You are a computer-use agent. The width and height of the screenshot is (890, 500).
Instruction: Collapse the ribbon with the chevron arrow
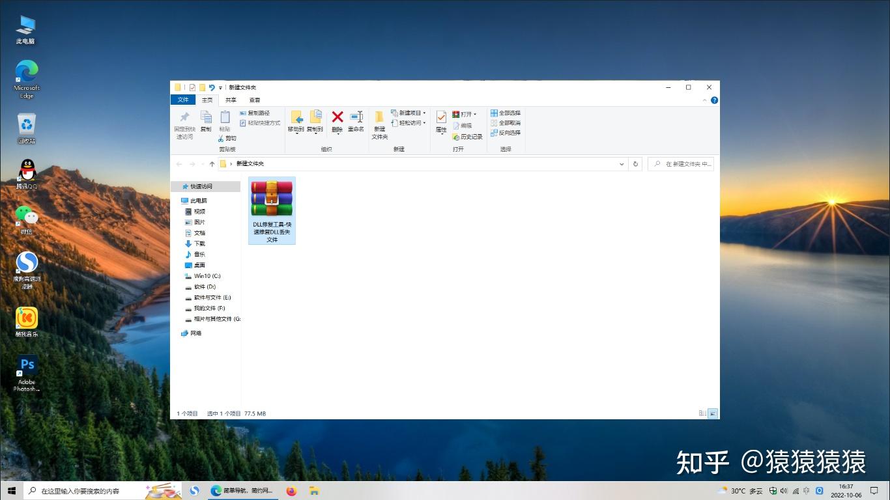(704, 100)
